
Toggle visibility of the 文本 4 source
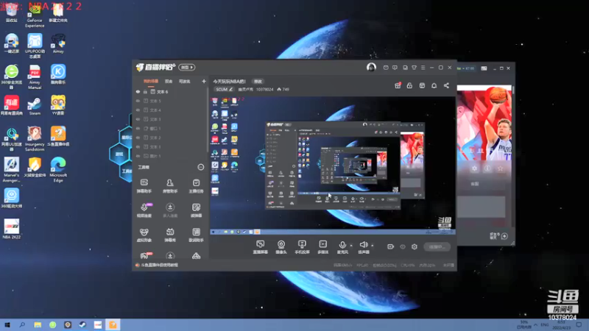(138, 110)
